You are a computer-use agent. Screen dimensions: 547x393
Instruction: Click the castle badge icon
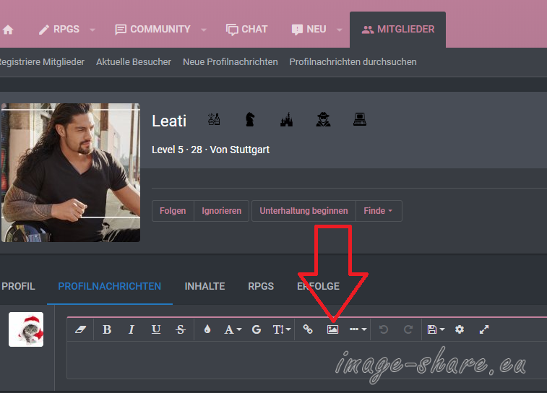point(286,120)
